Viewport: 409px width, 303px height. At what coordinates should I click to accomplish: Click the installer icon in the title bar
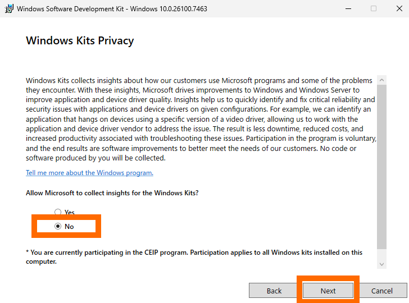tap(9, 8)
